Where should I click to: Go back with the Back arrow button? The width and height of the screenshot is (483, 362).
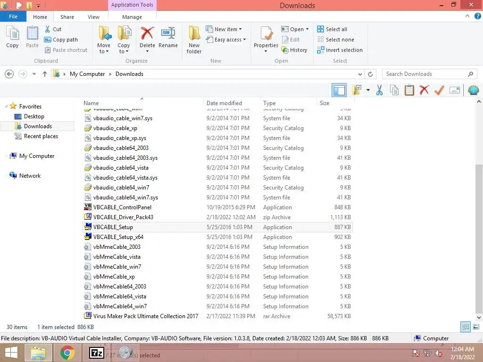[x=9, y=74]
